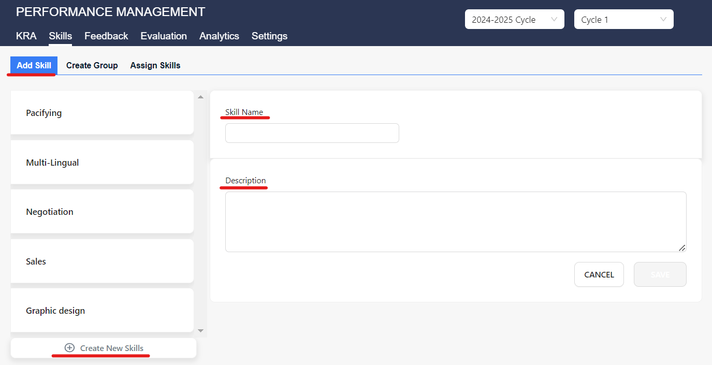Open the KRA menu item
This screenshot has width=712, height=365.
[26, 36]
